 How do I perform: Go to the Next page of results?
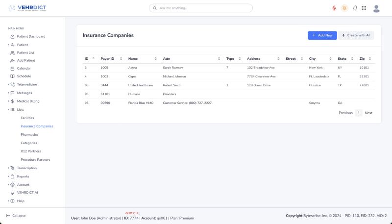click(x=368, y=113)
